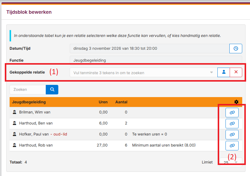Expand the Gekoppelde relatie dropdown arrow
The height and width of the screenshot is (176, 250).
coord(211,72)
